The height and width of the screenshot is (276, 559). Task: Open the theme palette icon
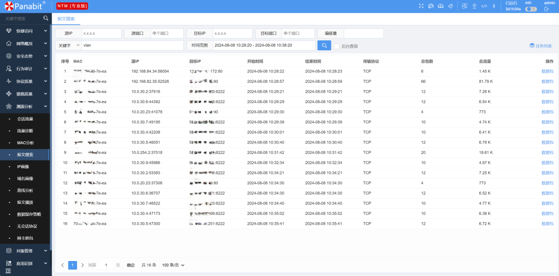tap(431, 6)
